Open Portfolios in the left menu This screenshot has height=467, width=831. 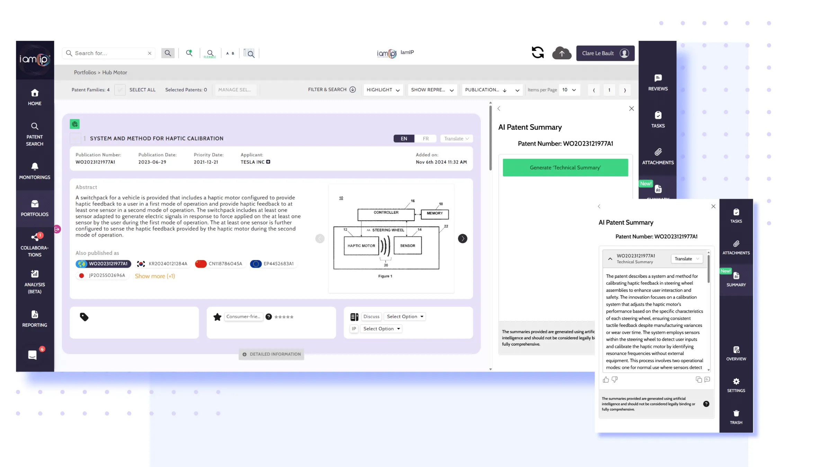coord(35,208)
